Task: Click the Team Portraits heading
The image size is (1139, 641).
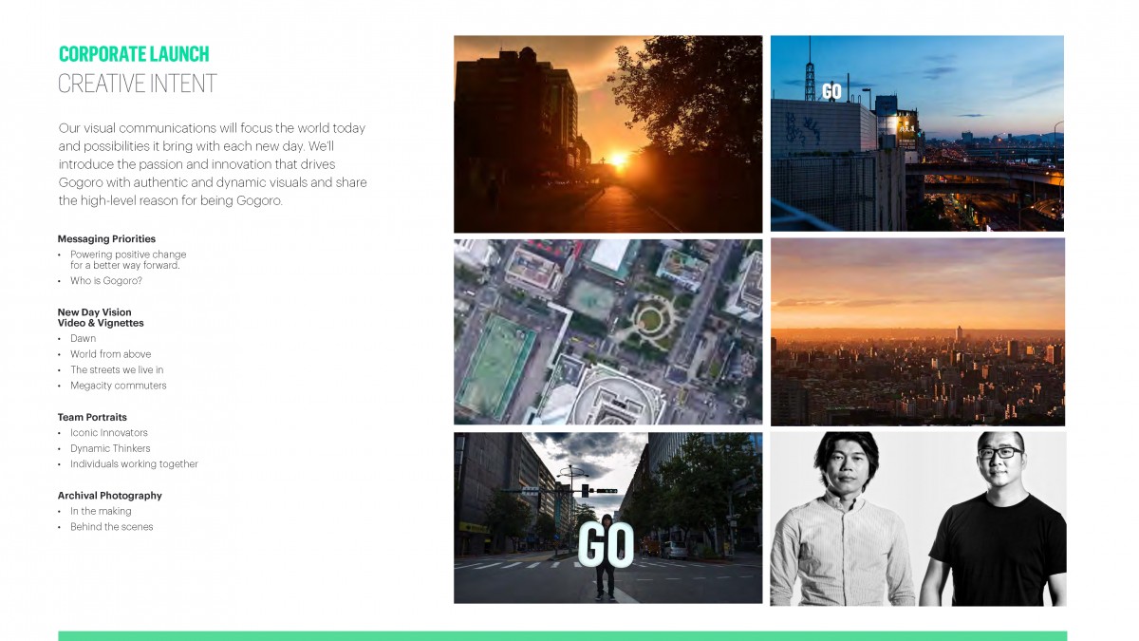Action: coord(92,418)
